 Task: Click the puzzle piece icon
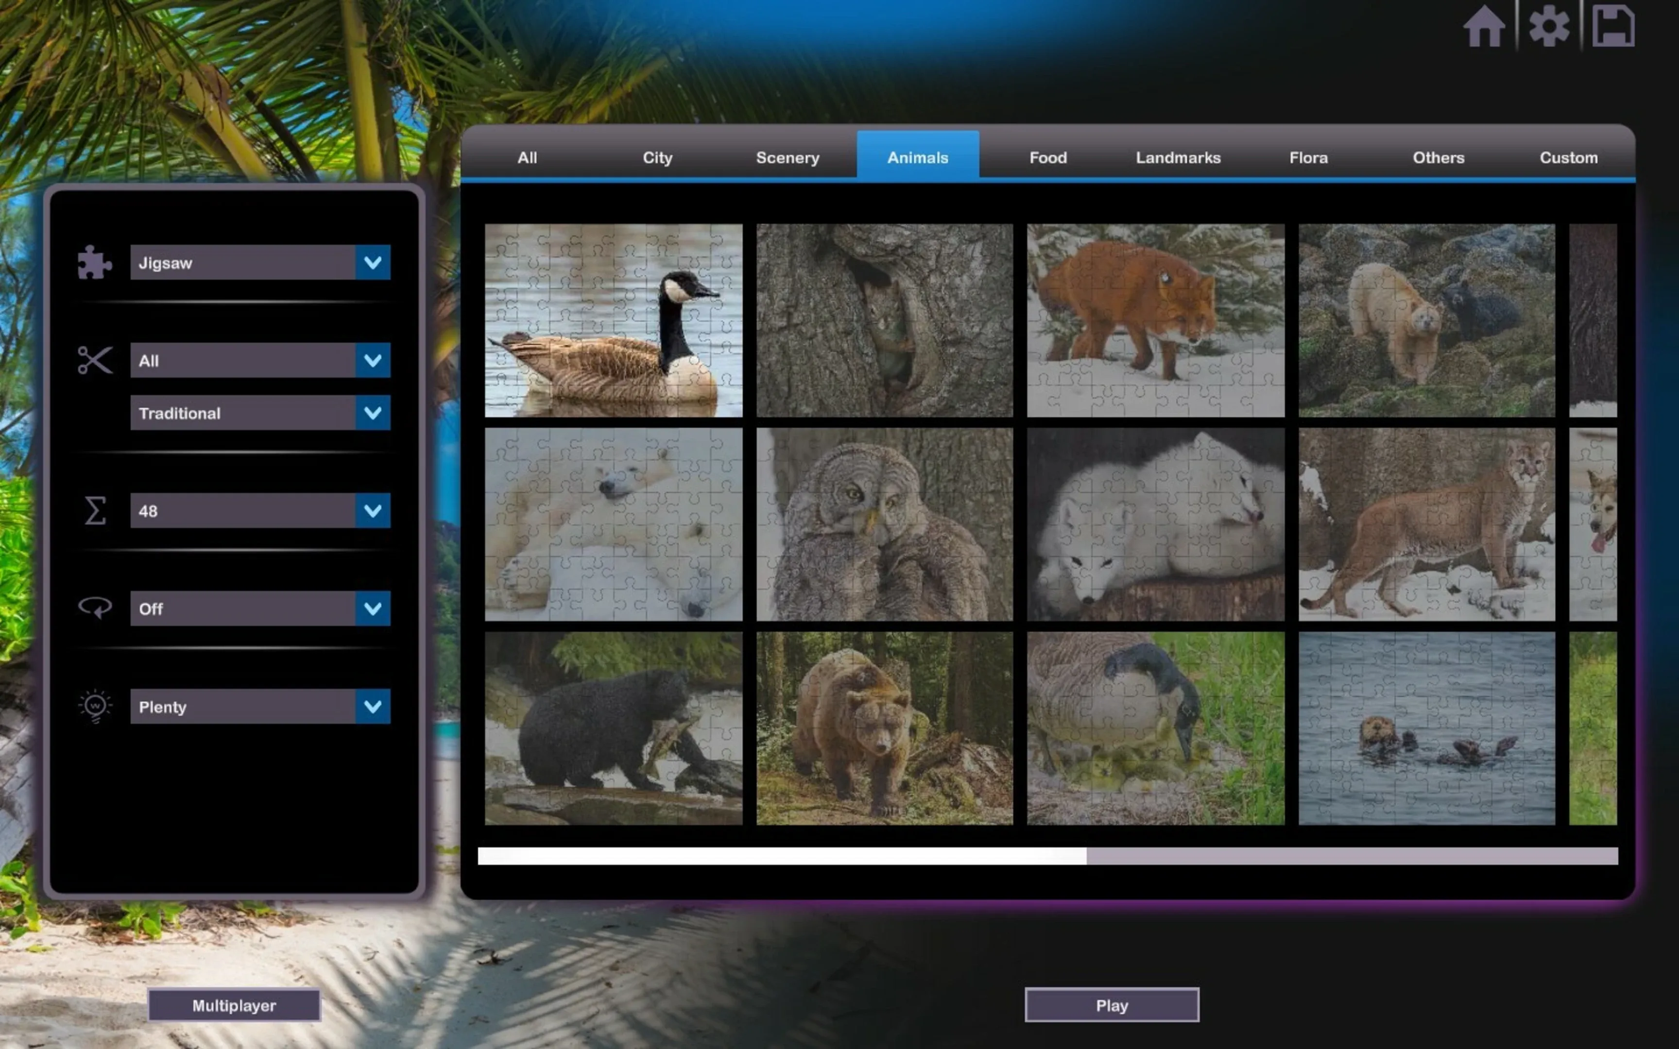(94, 262)
